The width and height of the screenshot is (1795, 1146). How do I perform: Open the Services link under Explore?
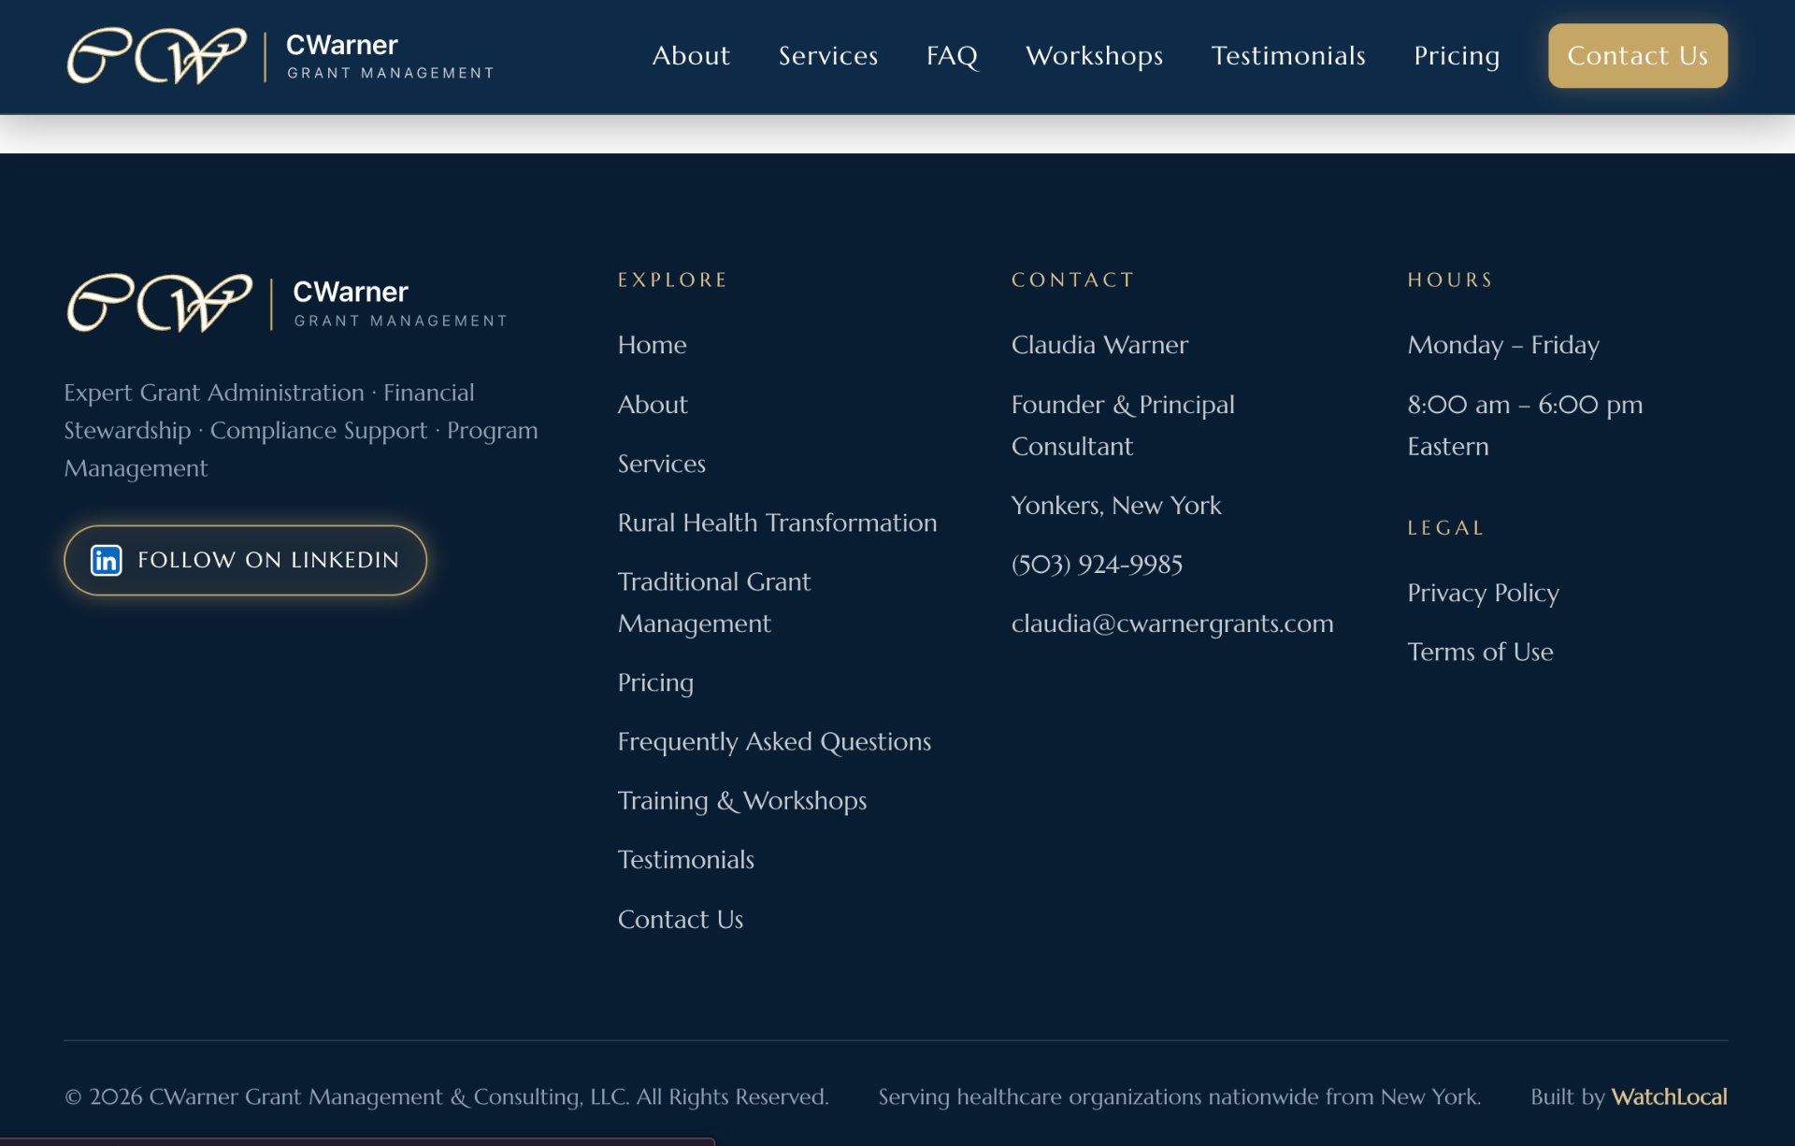point(661,464)
